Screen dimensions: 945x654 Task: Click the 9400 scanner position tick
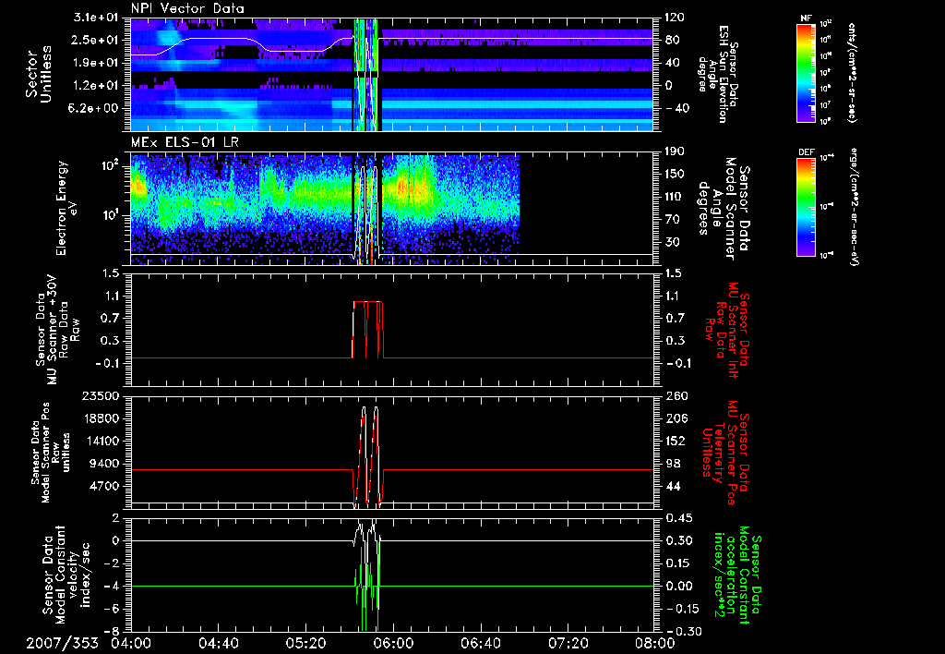(x=105, y=464)
